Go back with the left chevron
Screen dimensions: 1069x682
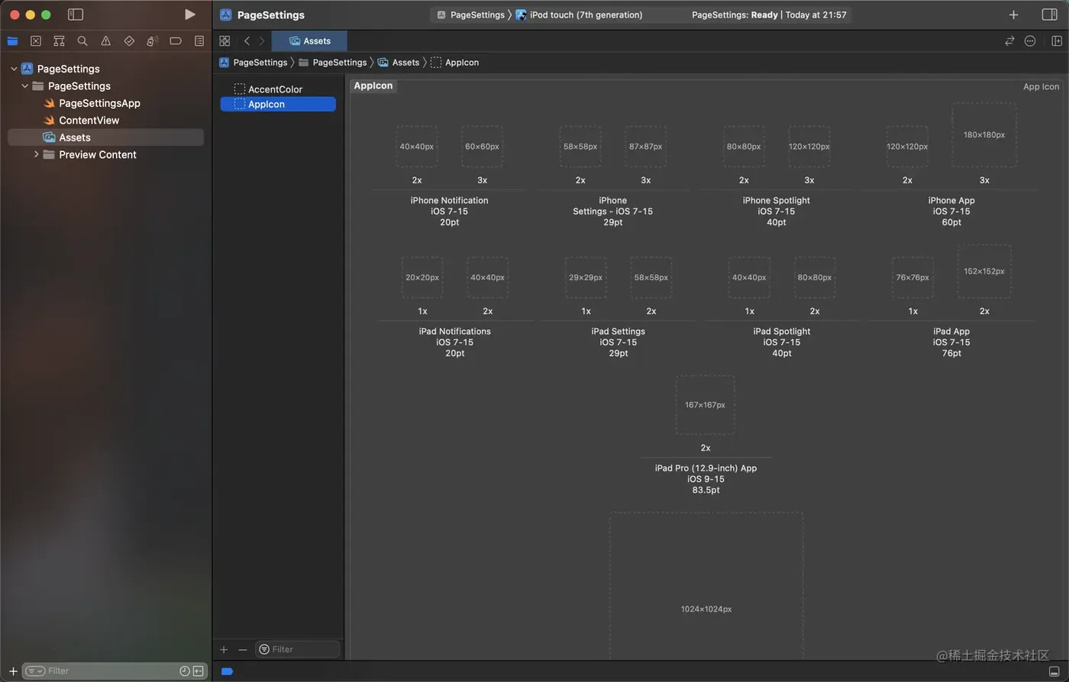pyautogui.click(x=247, y=41)
